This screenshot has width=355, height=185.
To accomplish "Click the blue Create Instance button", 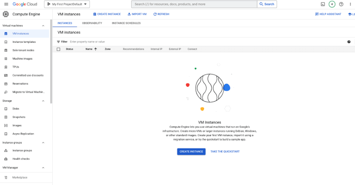I will click(191, 151).
